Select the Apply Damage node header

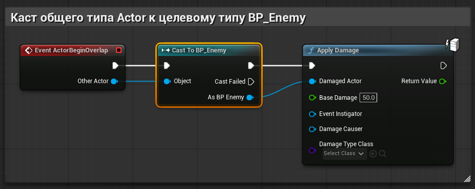[378, 50]
